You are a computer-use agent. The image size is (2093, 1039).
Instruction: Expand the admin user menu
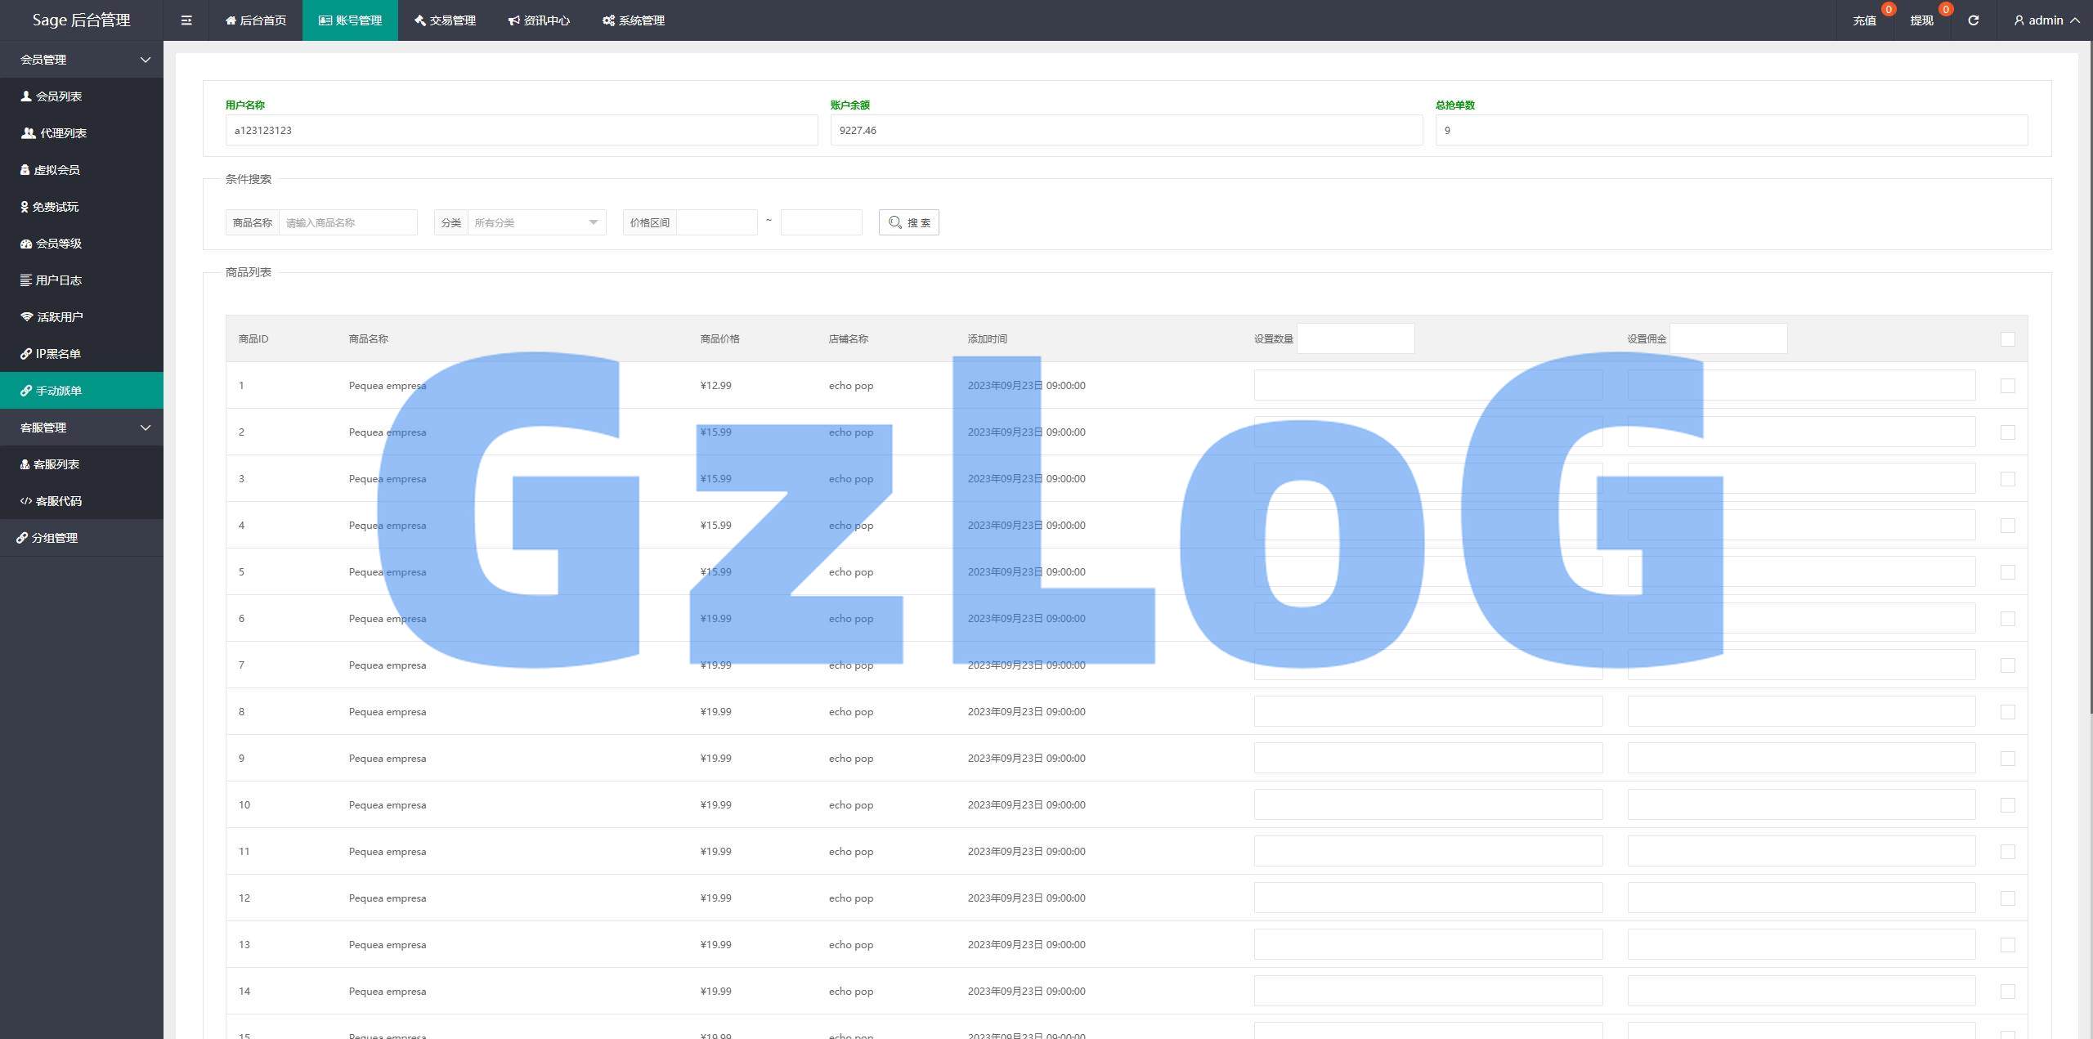tap(2046, 20)
